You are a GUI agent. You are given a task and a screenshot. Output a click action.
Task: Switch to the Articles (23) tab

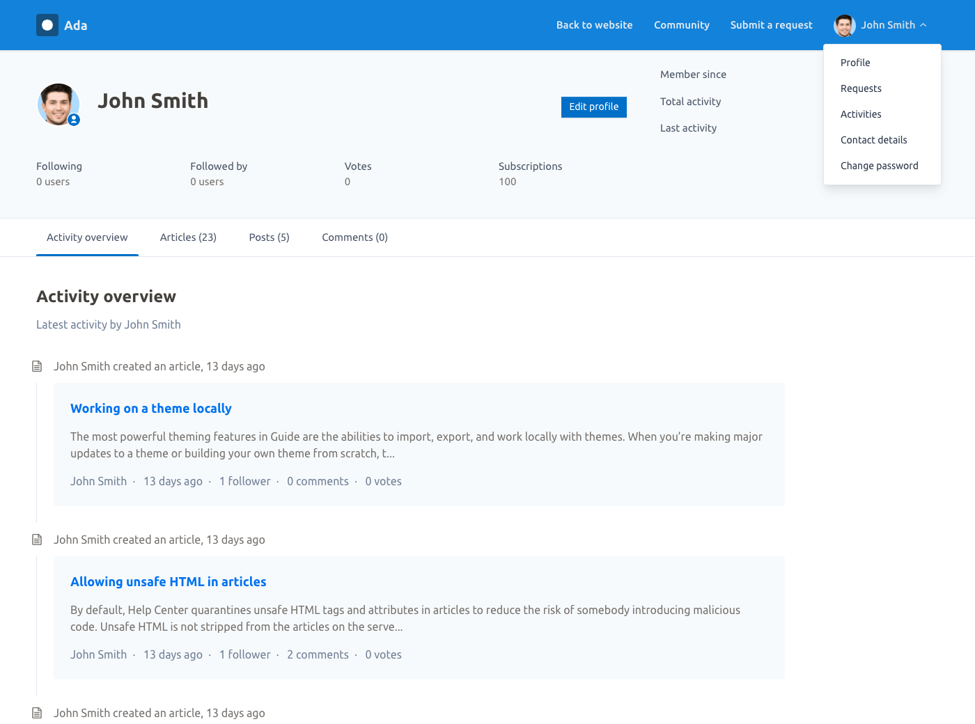[x=188, y=237]
